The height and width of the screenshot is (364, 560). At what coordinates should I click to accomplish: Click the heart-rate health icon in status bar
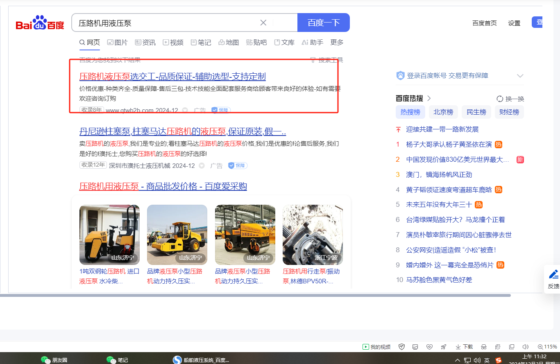point(429,347)
